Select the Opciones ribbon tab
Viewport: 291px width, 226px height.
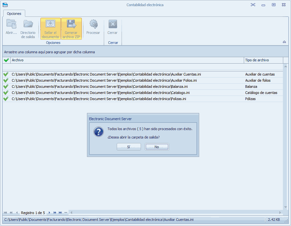(x=14, y=14)
